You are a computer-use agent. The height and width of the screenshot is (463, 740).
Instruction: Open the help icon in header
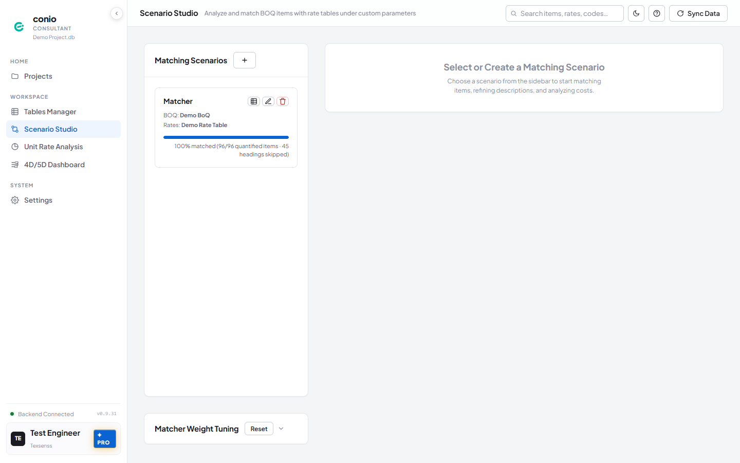click(x=657, y=13)
